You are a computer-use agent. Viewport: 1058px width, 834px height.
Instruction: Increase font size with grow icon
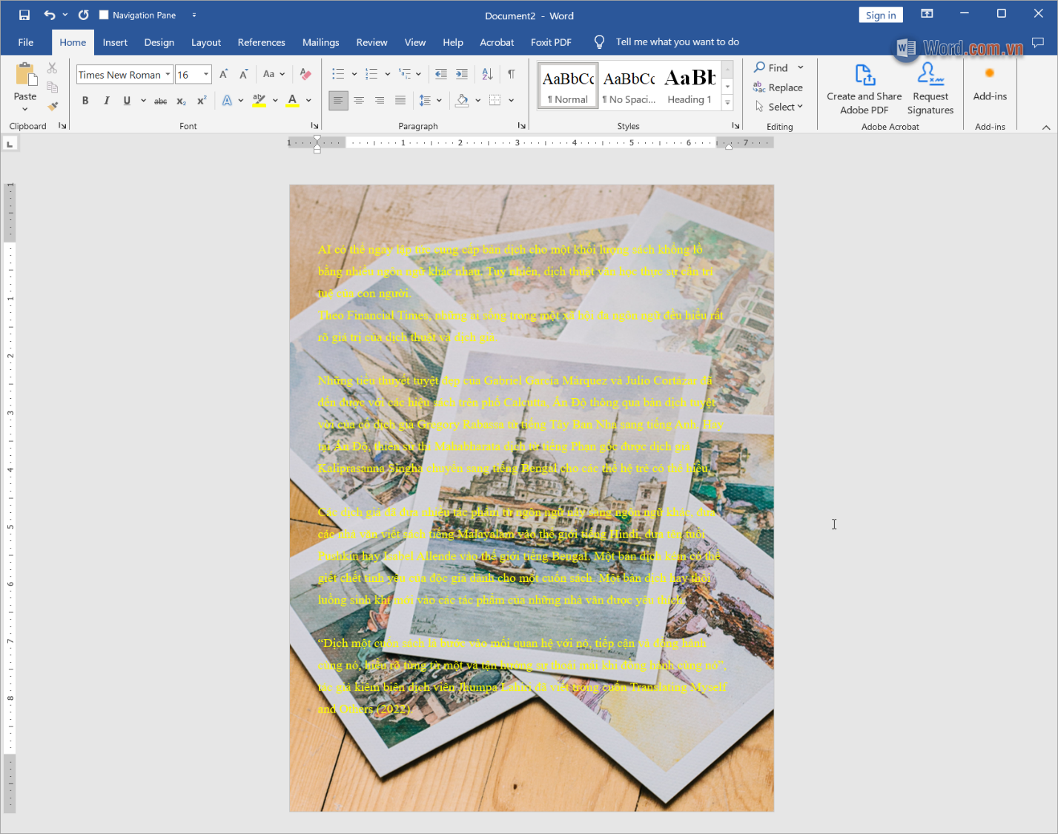point(224,74)
